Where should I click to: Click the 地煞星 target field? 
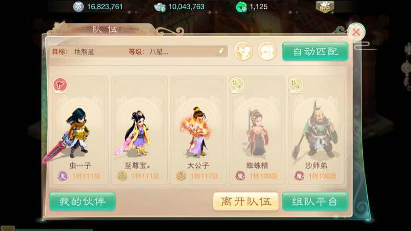click(84, 51)
